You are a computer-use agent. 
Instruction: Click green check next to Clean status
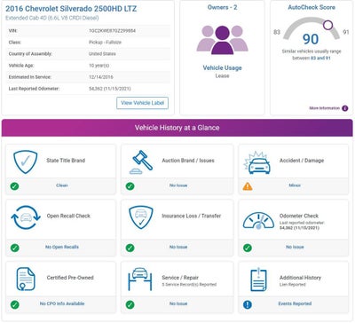tap(14, 186)
